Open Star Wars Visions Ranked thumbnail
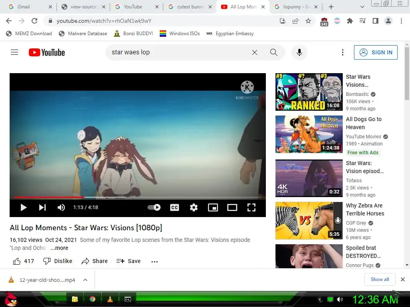Image resolution: width=410 pixels, height=307 pixels. click(309, 92)
